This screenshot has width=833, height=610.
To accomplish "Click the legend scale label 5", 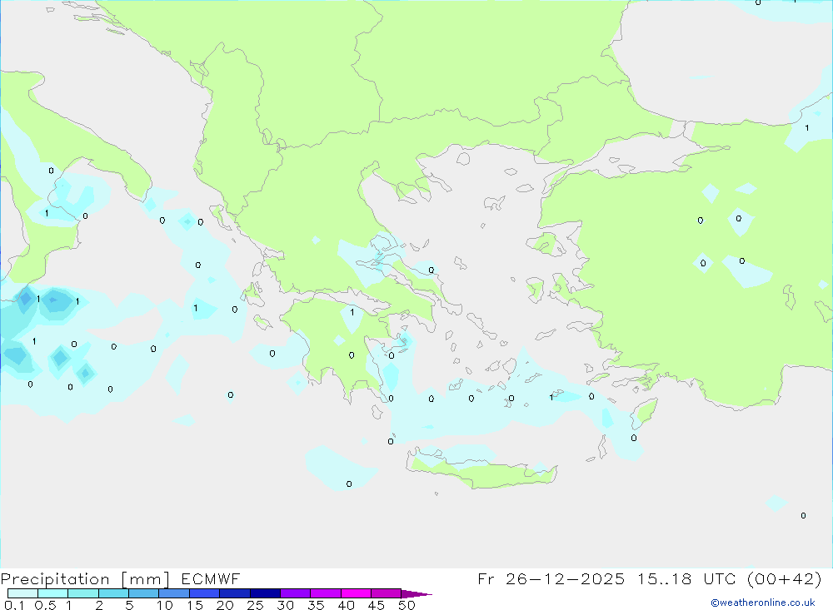I will (x=129, y=605).
